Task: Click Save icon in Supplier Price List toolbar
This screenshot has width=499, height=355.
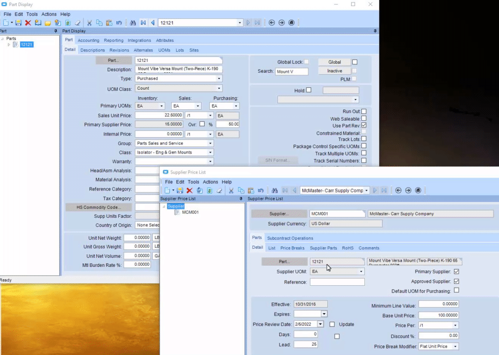Action: (180, 190)
